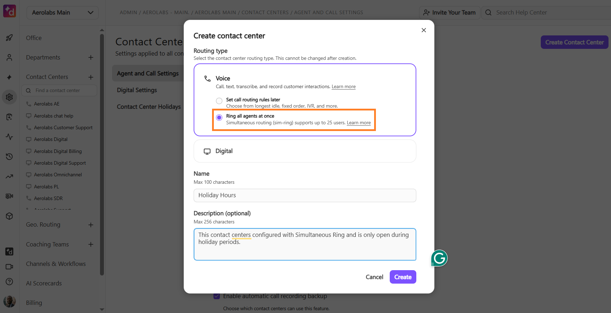The image size is (611, 313).
Task: Open Aerolabs AE contact center
Action: coord(47,104)
